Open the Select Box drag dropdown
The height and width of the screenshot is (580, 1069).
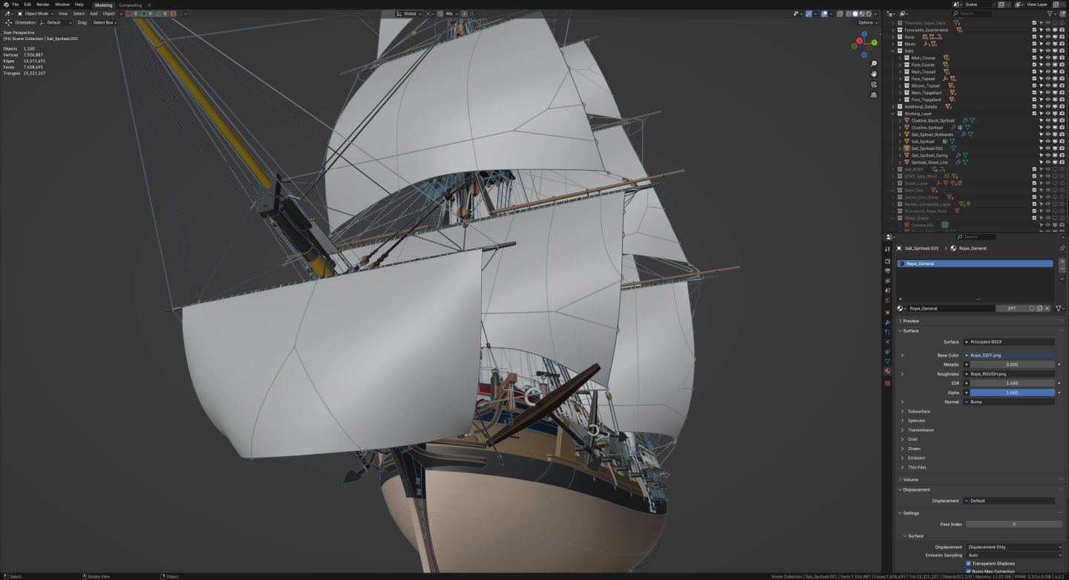point(105,22)
